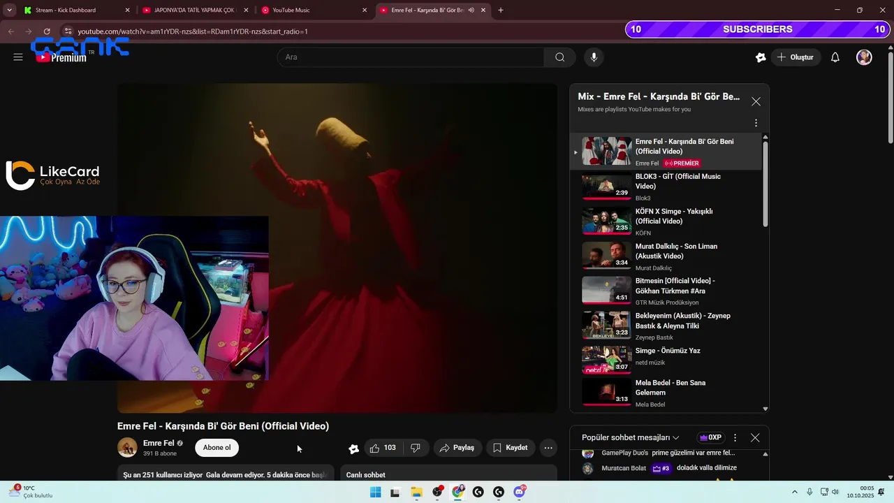Play Murat Dalkılıç - Son Liman

(672, 256)
